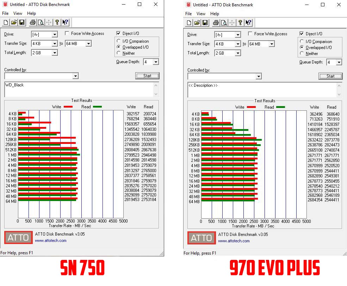Viewport: 347px width, 286px height.
Task: Open View menu in SN 750 window
Action: click(18, 13)
